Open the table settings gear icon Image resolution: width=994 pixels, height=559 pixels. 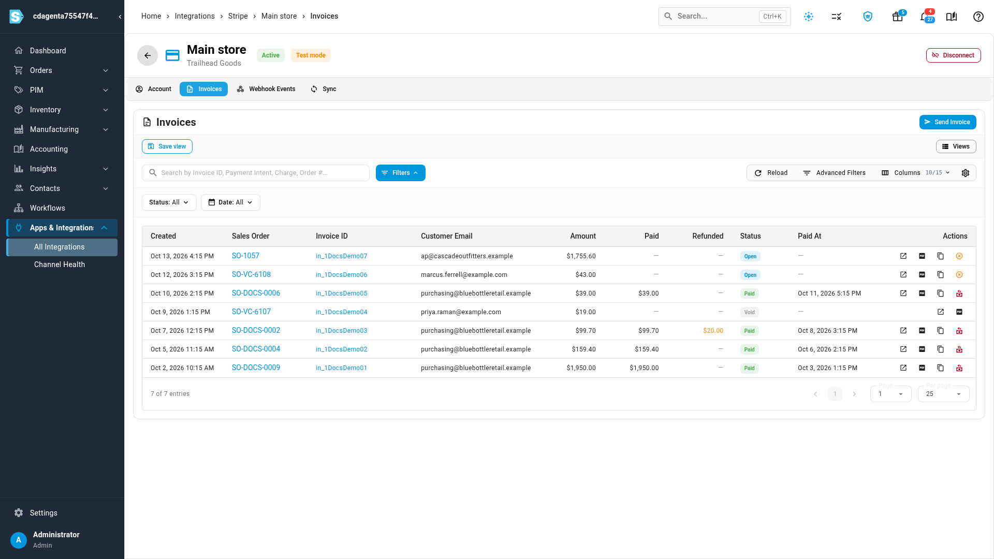(966, 173)
